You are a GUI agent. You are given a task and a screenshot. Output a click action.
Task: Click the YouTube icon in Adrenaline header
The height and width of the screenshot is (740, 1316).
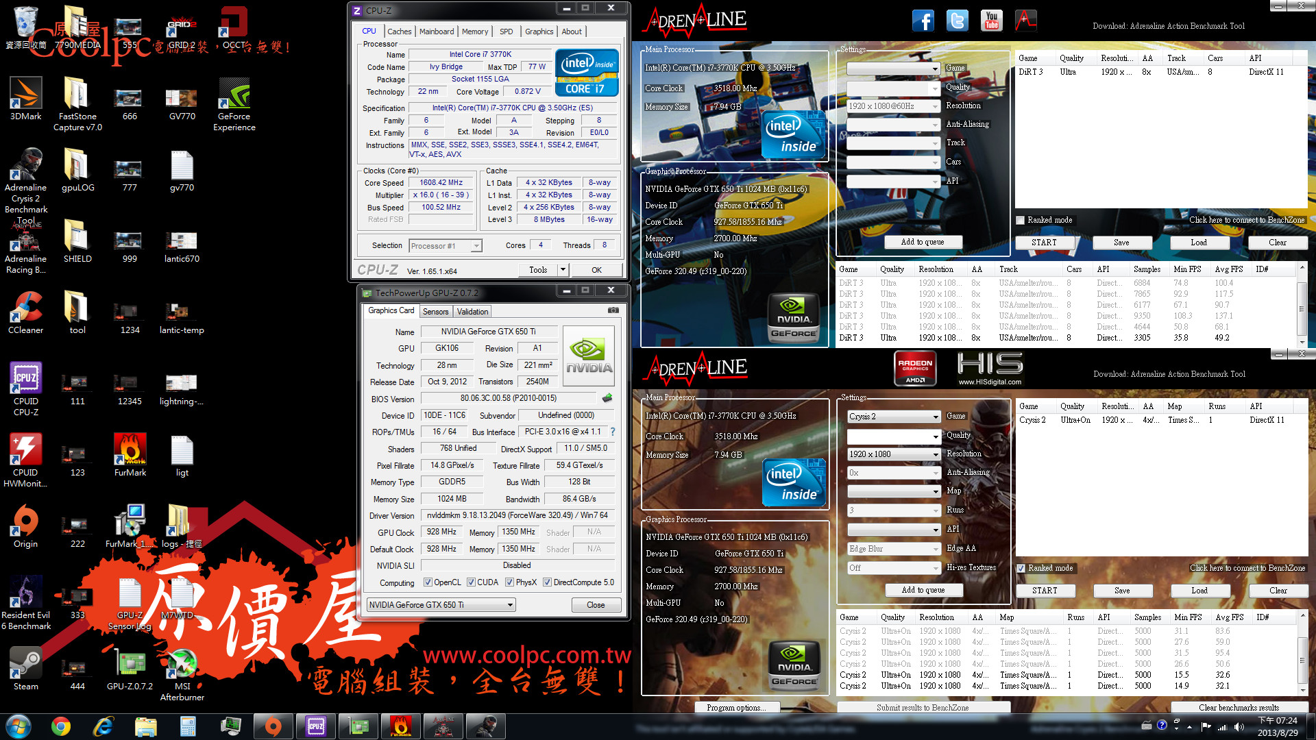(x=991, y=21)
